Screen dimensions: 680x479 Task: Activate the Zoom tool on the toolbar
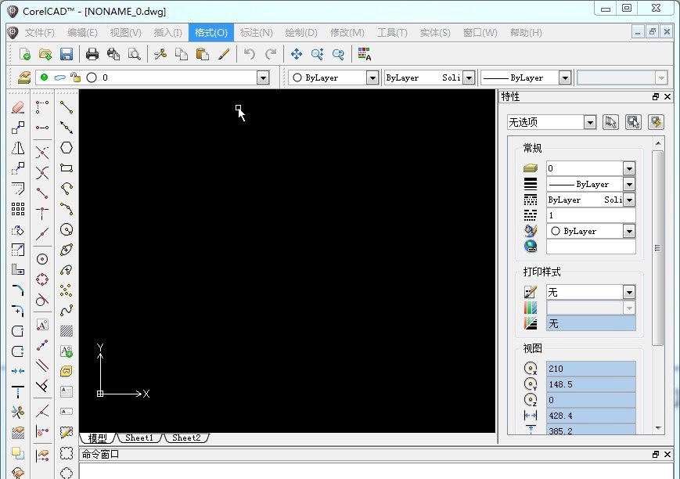[x=317, y=54]
